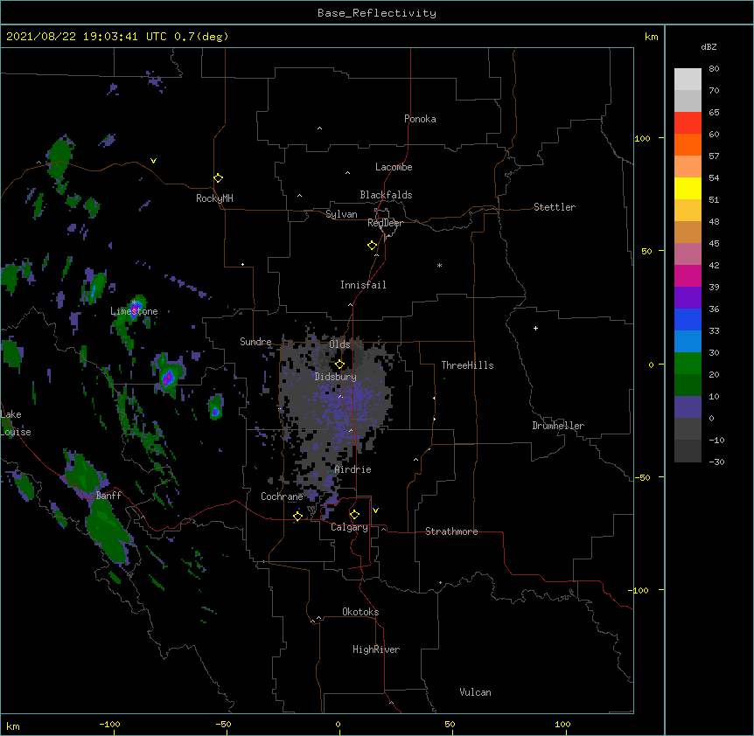Click the Stettler city label
The height and width of the screenshot is (736, 754).
555,207
